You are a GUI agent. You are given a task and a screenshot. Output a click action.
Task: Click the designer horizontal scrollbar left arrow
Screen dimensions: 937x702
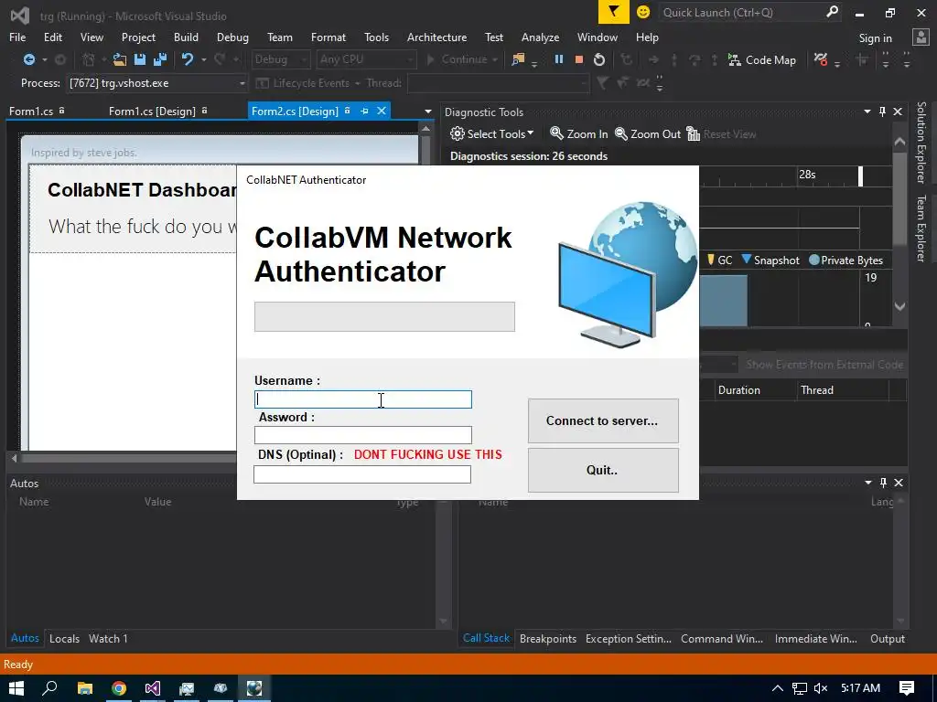pyautogui.click(x=15, y=459)
